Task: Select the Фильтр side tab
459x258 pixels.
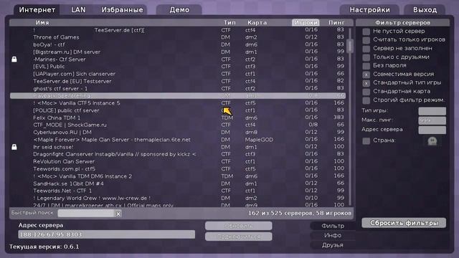Action: click(333, 226)
